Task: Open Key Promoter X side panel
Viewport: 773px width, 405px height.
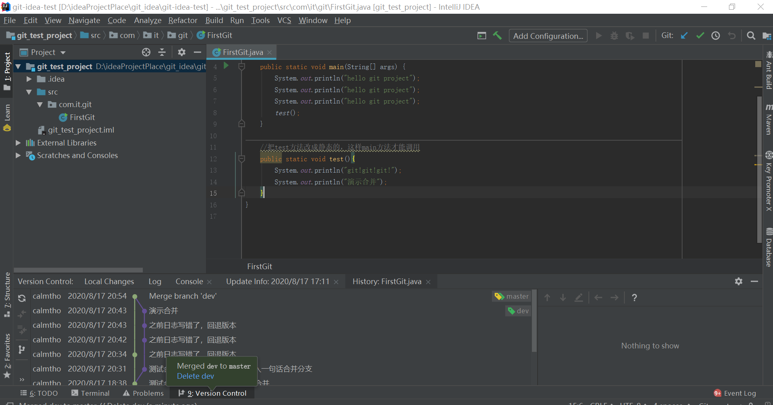Action: (x=769, y=181)
